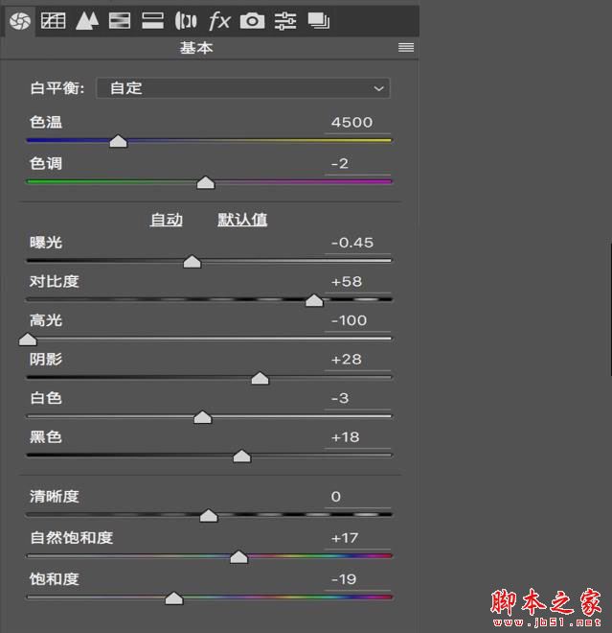612x633 pixels.
Task: Click the 白色 value field -3
Action: [x=357, y=398]
